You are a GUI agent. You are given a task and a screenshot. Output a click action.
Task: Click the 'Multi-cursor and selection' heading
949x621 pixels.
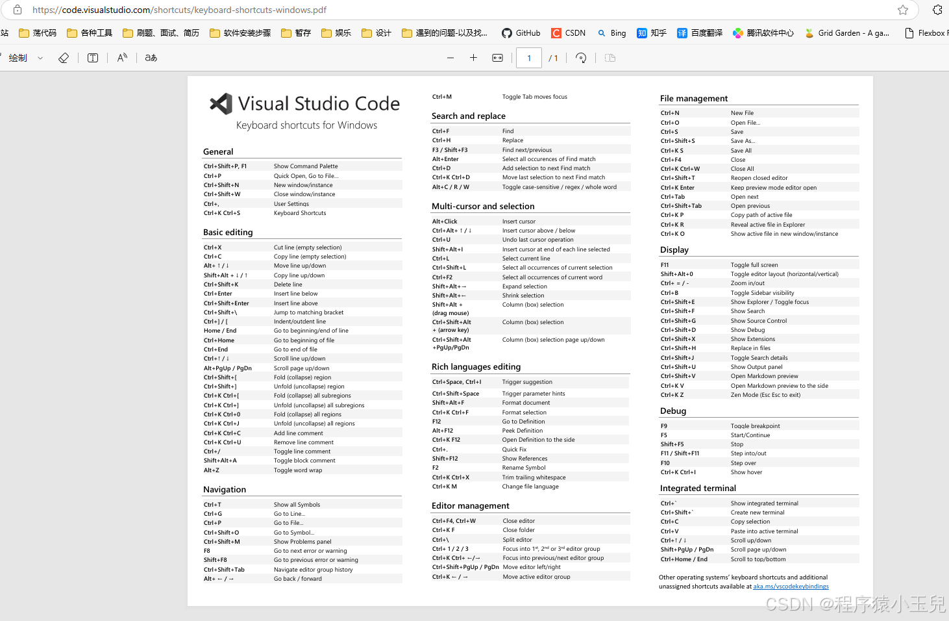coord(483,207)
